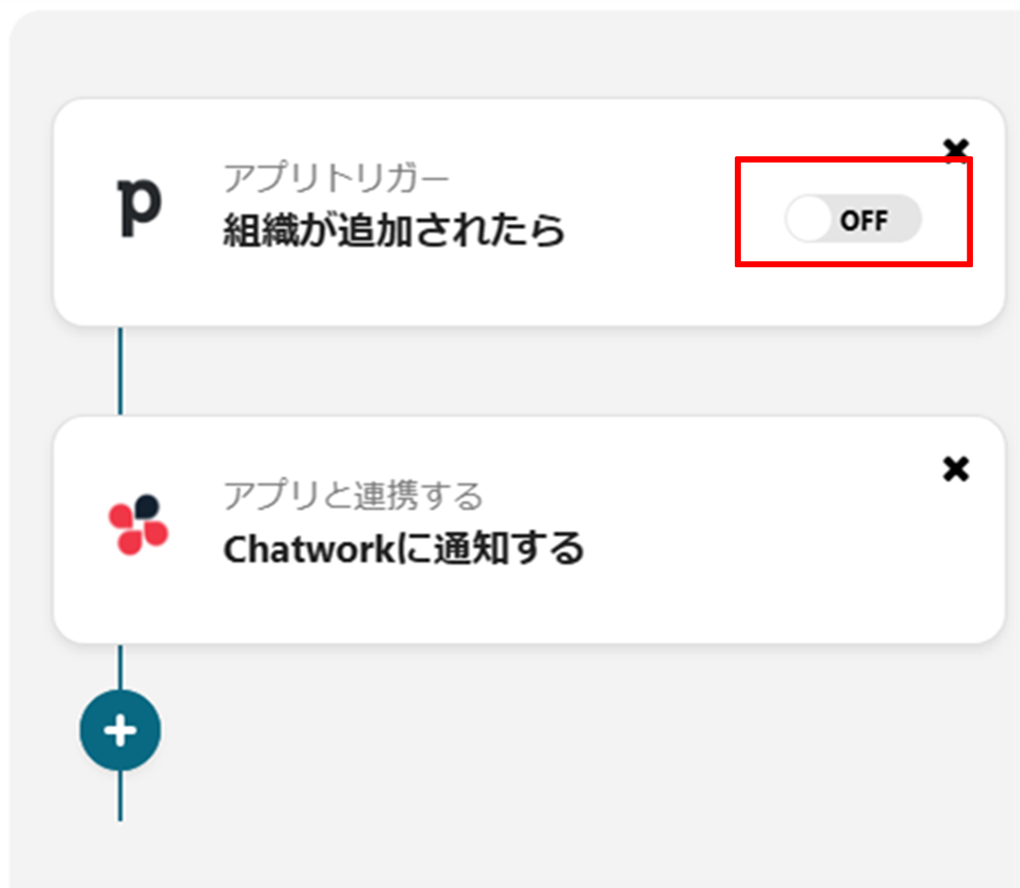The height and width of the screenshot is (888, 1020).
Task: Delete the Chatworkに通知する step via its X button
Action: point(957,469)
